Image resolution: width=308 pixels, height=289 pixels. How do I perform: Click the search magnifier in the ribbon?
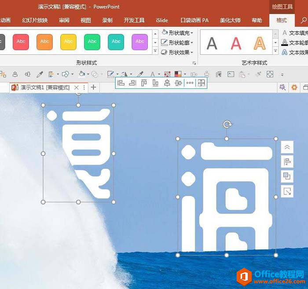[304, 20]
